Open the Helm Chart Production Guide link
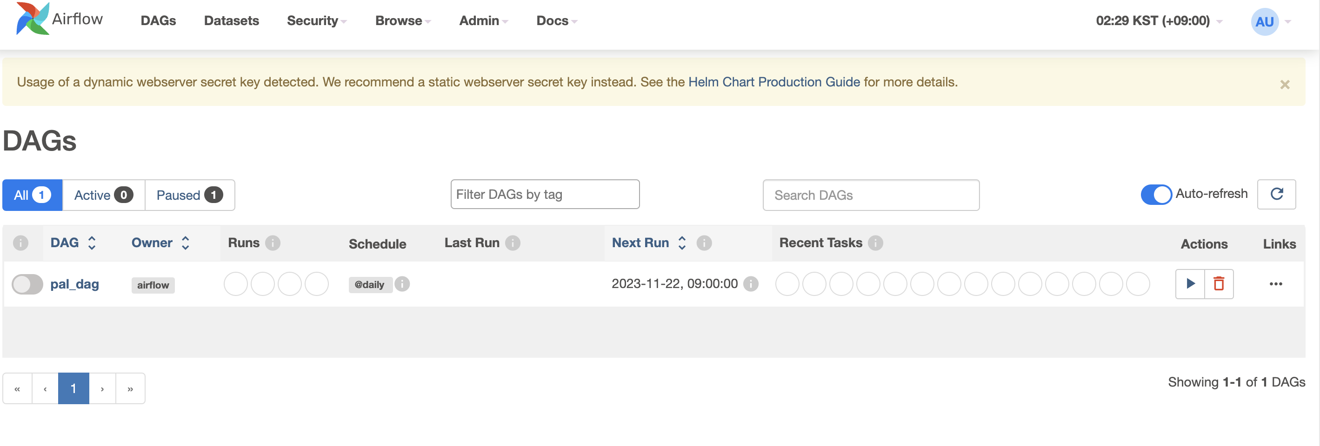1320x446 pixels. click(x=774, y=82)
